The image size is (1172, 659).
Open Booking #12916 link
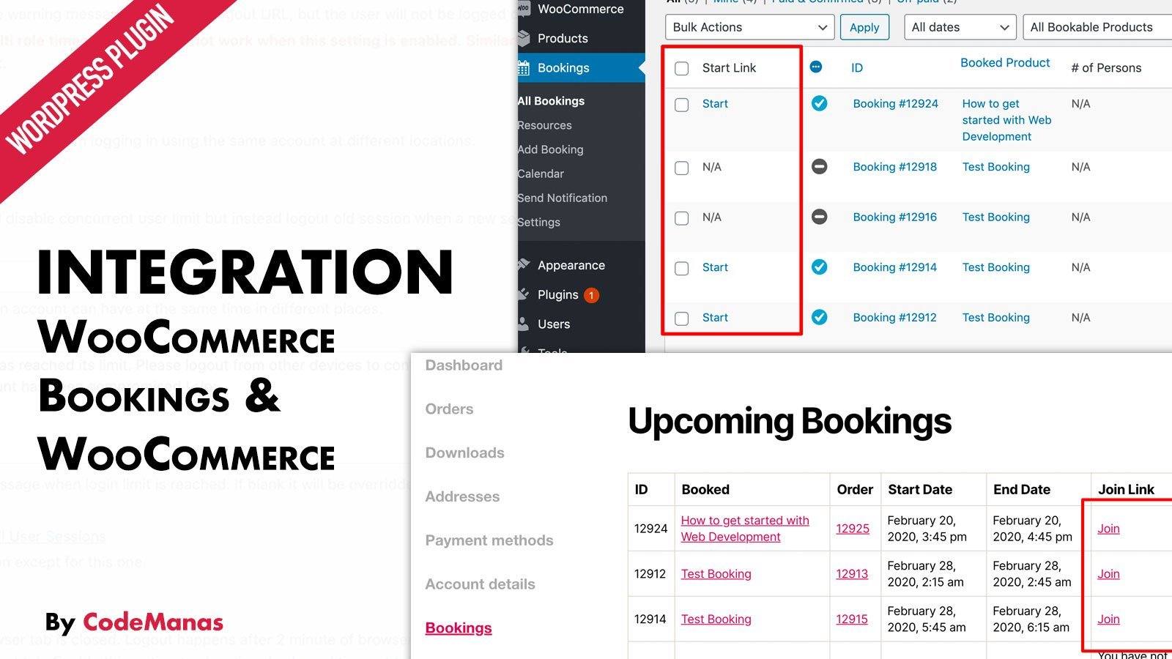coord(895,217)
